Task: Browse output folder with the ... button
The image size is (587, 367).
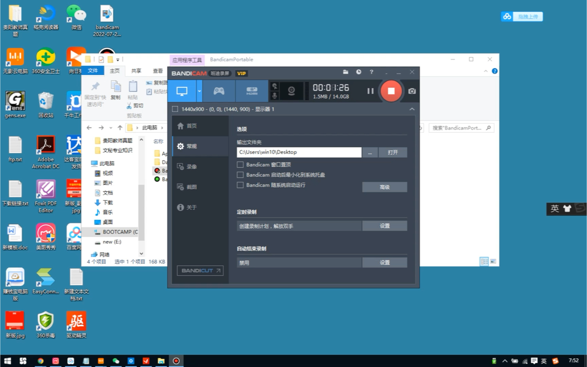Action: pos(370,152)
